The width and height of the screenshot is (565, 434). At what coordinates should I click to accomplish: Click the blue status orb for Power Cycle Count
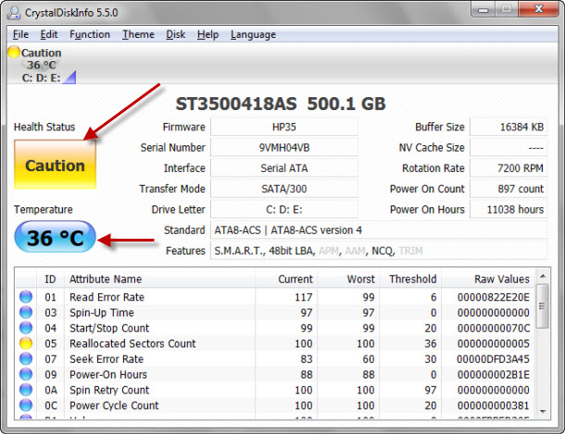coord(26,405)
